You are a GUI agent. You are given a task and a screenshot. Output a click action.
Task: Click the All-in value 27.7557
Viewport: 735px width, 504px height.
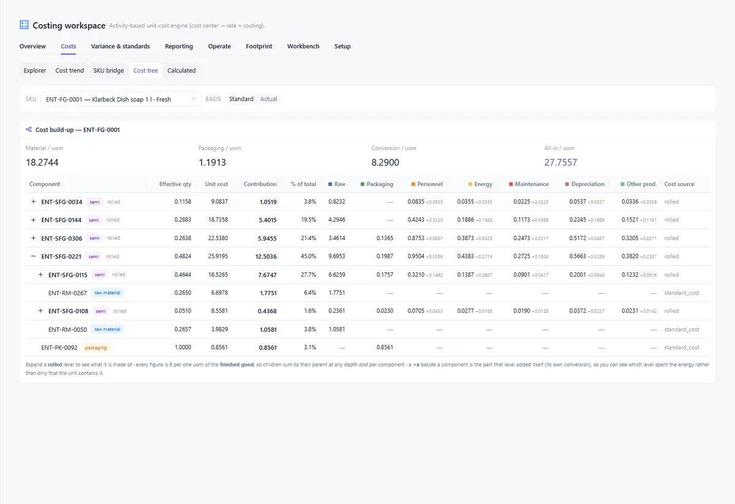pyautogui.click(x=560, y=163)
